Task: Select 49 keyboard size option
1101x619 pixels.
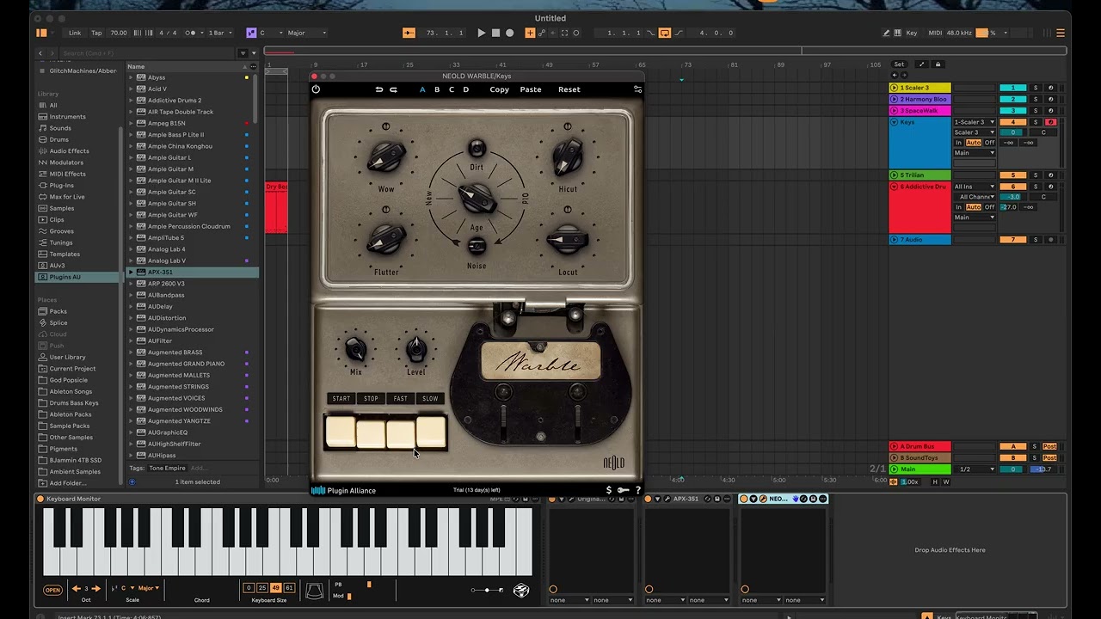Action: click(x=275, y=588)
